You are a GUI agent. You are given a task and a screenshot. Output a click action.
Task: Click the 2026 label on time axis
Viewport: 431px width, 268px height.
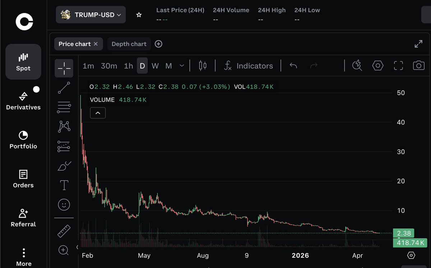300,255
